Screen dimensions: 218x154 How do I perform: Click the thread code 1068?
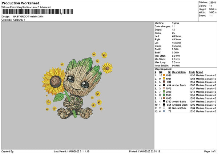192,79
